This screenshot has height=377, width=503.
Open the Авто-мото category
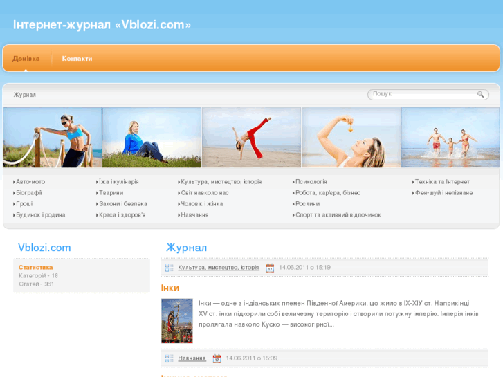(30, 182)
